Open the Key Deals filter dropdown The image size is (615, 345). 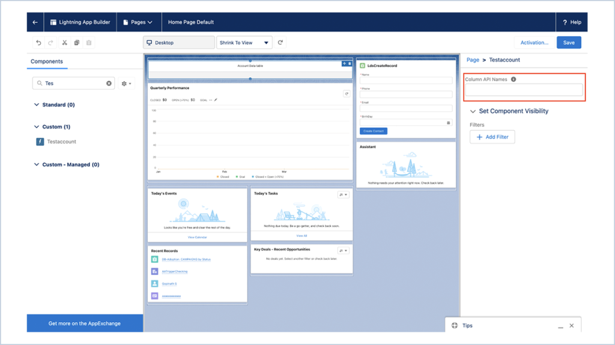(343, 251)
